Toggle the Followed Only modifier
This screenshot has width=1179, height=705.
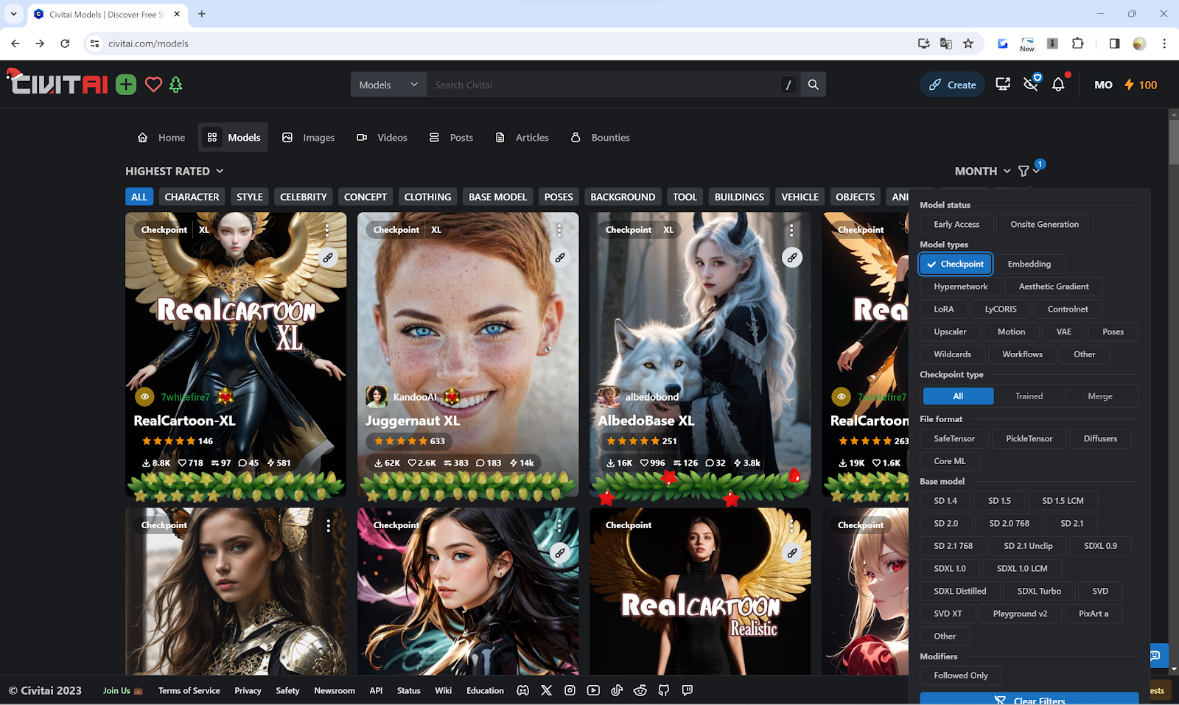point(961,676)
